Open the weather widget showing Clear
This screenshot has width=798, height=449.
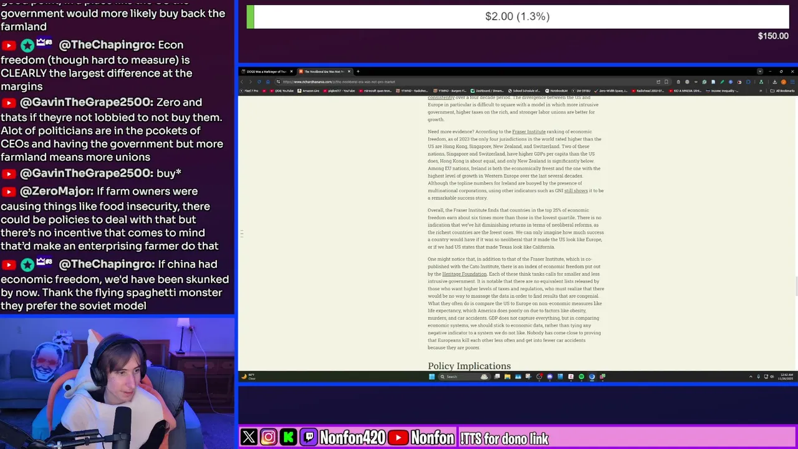pyautogui.click(x=248, y=377)
